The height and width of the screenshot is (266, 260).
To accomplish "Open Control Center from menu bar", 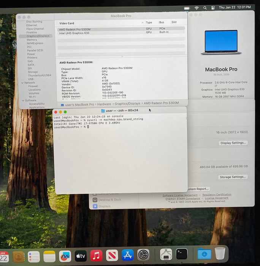I will coord(213,8).
